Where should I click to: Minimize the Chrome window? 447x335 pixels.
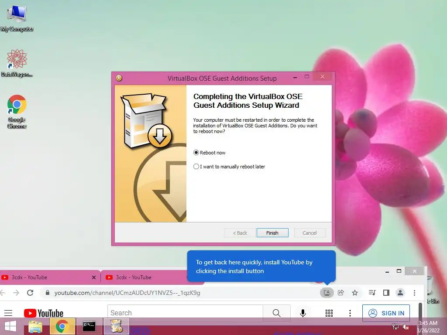click(x=387, y=271)
